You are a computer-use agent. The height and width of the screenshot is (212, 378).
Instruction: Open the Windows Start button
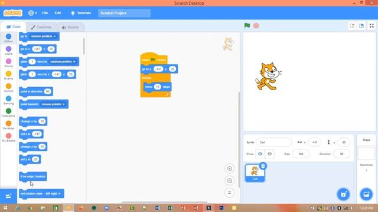click(5, 208)
